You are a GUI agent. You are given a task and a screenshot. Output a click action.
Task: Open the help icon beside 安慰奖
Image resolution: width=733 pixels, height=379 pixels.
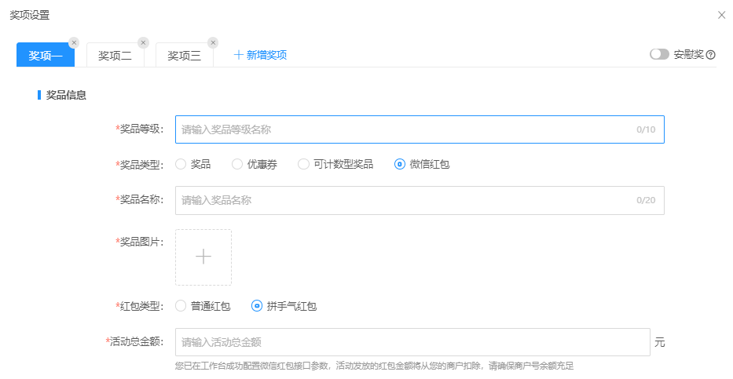[710, 55]
